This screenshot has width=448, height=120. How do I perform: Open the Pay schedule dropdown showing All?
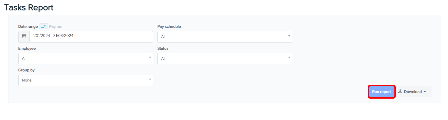[222, 37]
